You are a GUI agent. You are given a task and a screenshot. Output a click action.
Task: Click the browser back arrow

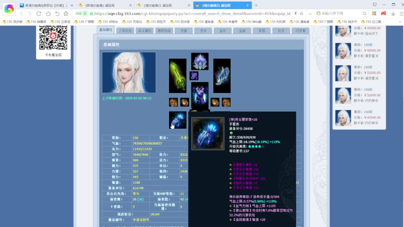click(x=21, y=14)
